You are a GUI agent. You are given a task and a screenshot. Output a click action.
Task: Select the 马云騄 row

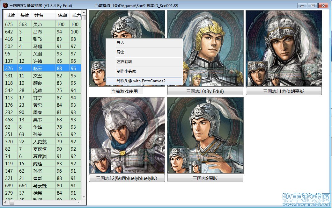pyautogui.click(x=42, y=186)
